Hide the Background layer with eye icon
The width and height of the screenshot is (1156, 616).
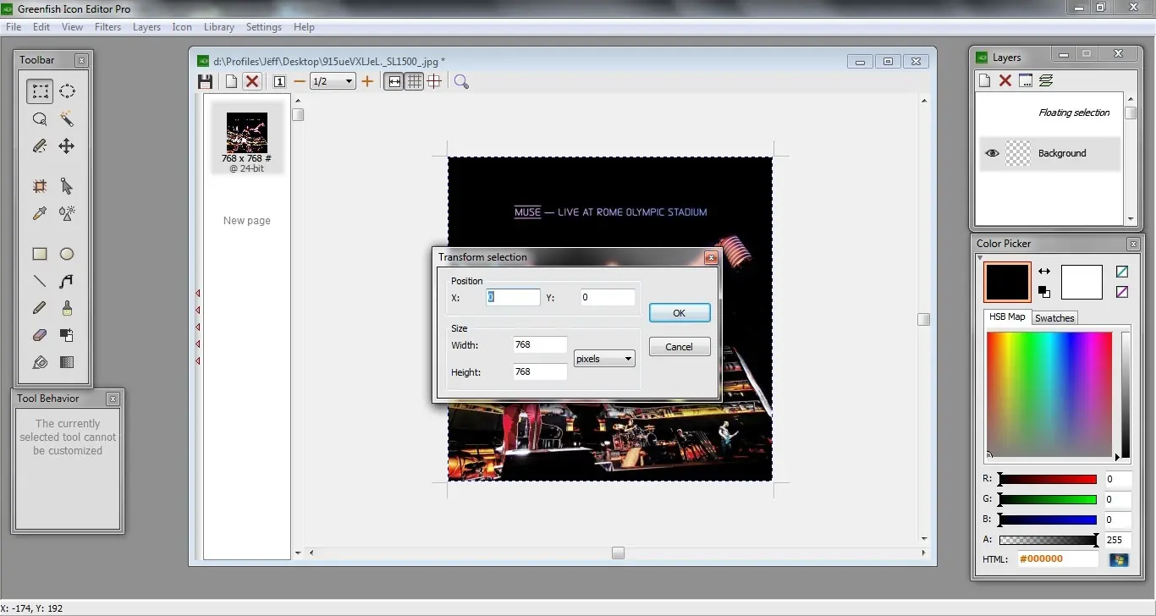coord(992,153)
